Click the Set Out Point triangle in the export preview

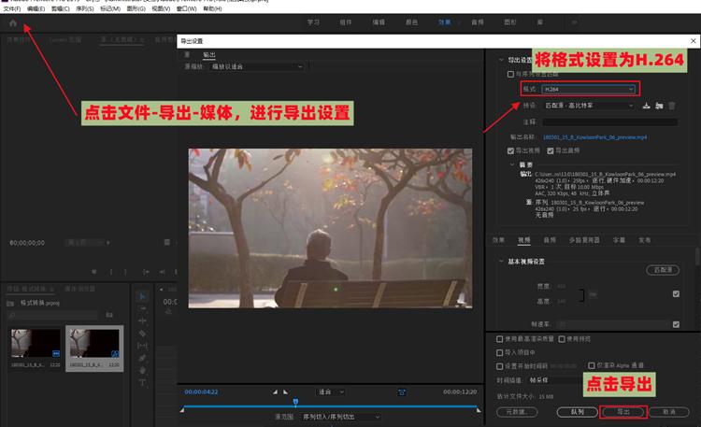pyautogui.click(x=286, y=392)
